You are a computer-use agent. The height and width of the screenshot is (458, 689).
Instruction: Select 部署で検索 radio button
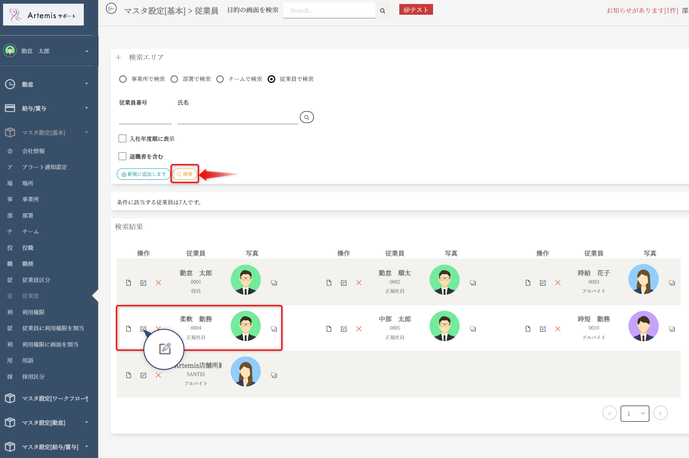click(174, 79)
